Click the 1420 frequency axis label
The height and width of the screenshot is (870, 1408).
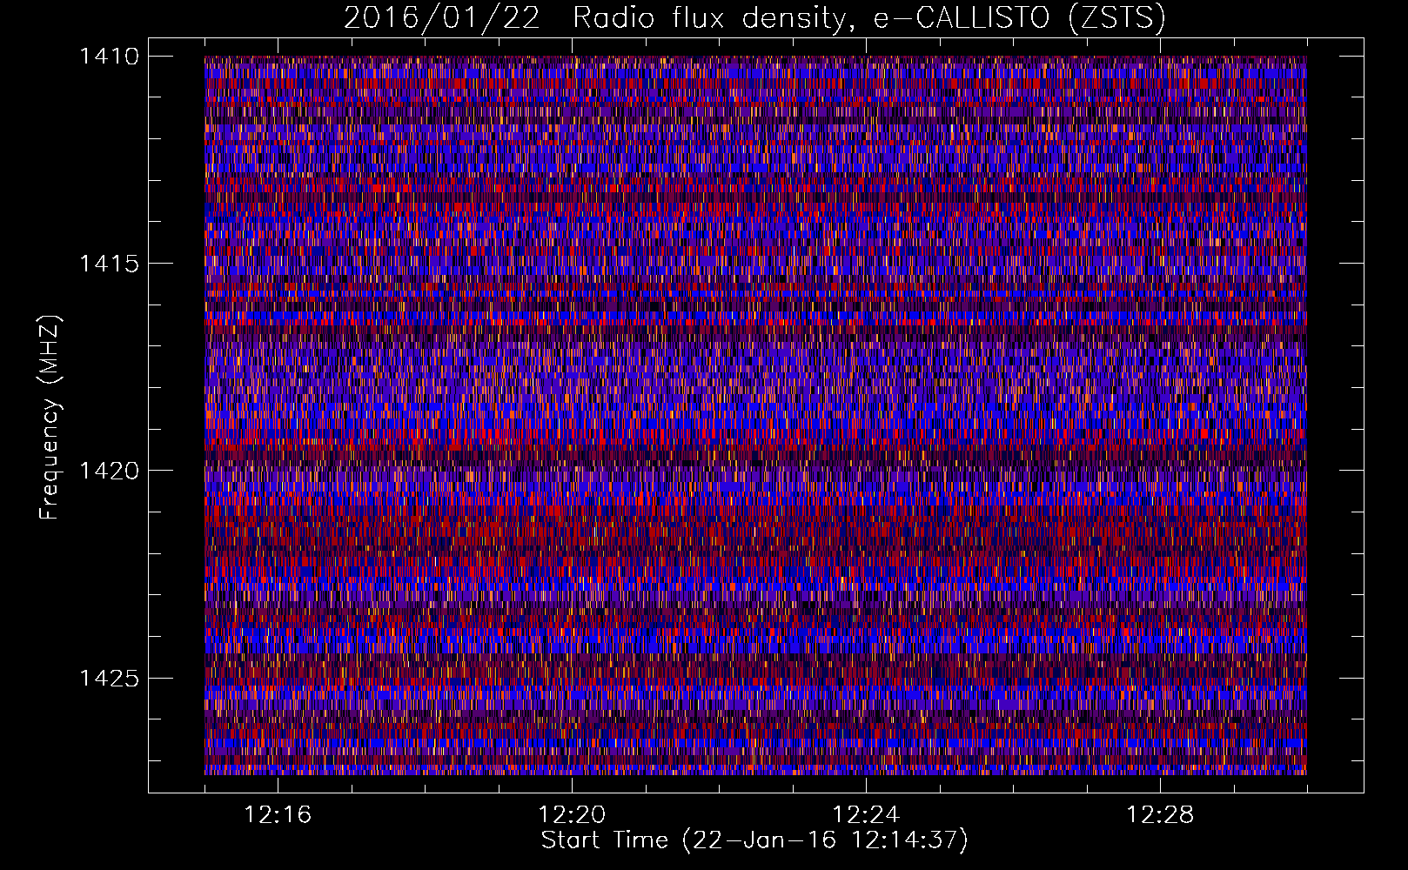109,471
